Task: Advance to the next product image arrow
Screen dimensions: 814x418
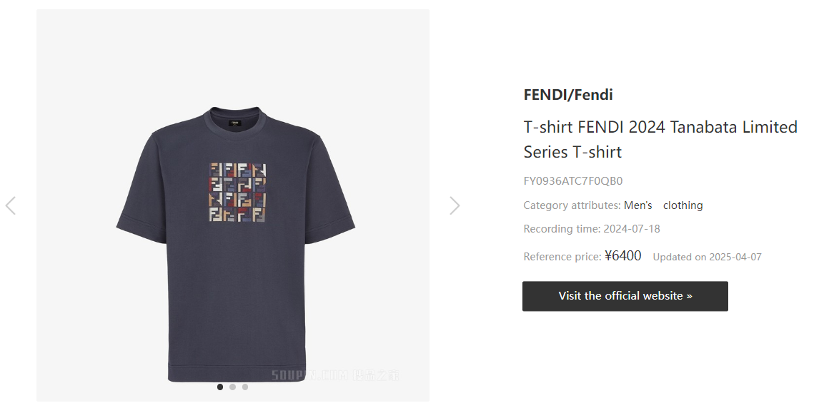Action: [455, 205]
